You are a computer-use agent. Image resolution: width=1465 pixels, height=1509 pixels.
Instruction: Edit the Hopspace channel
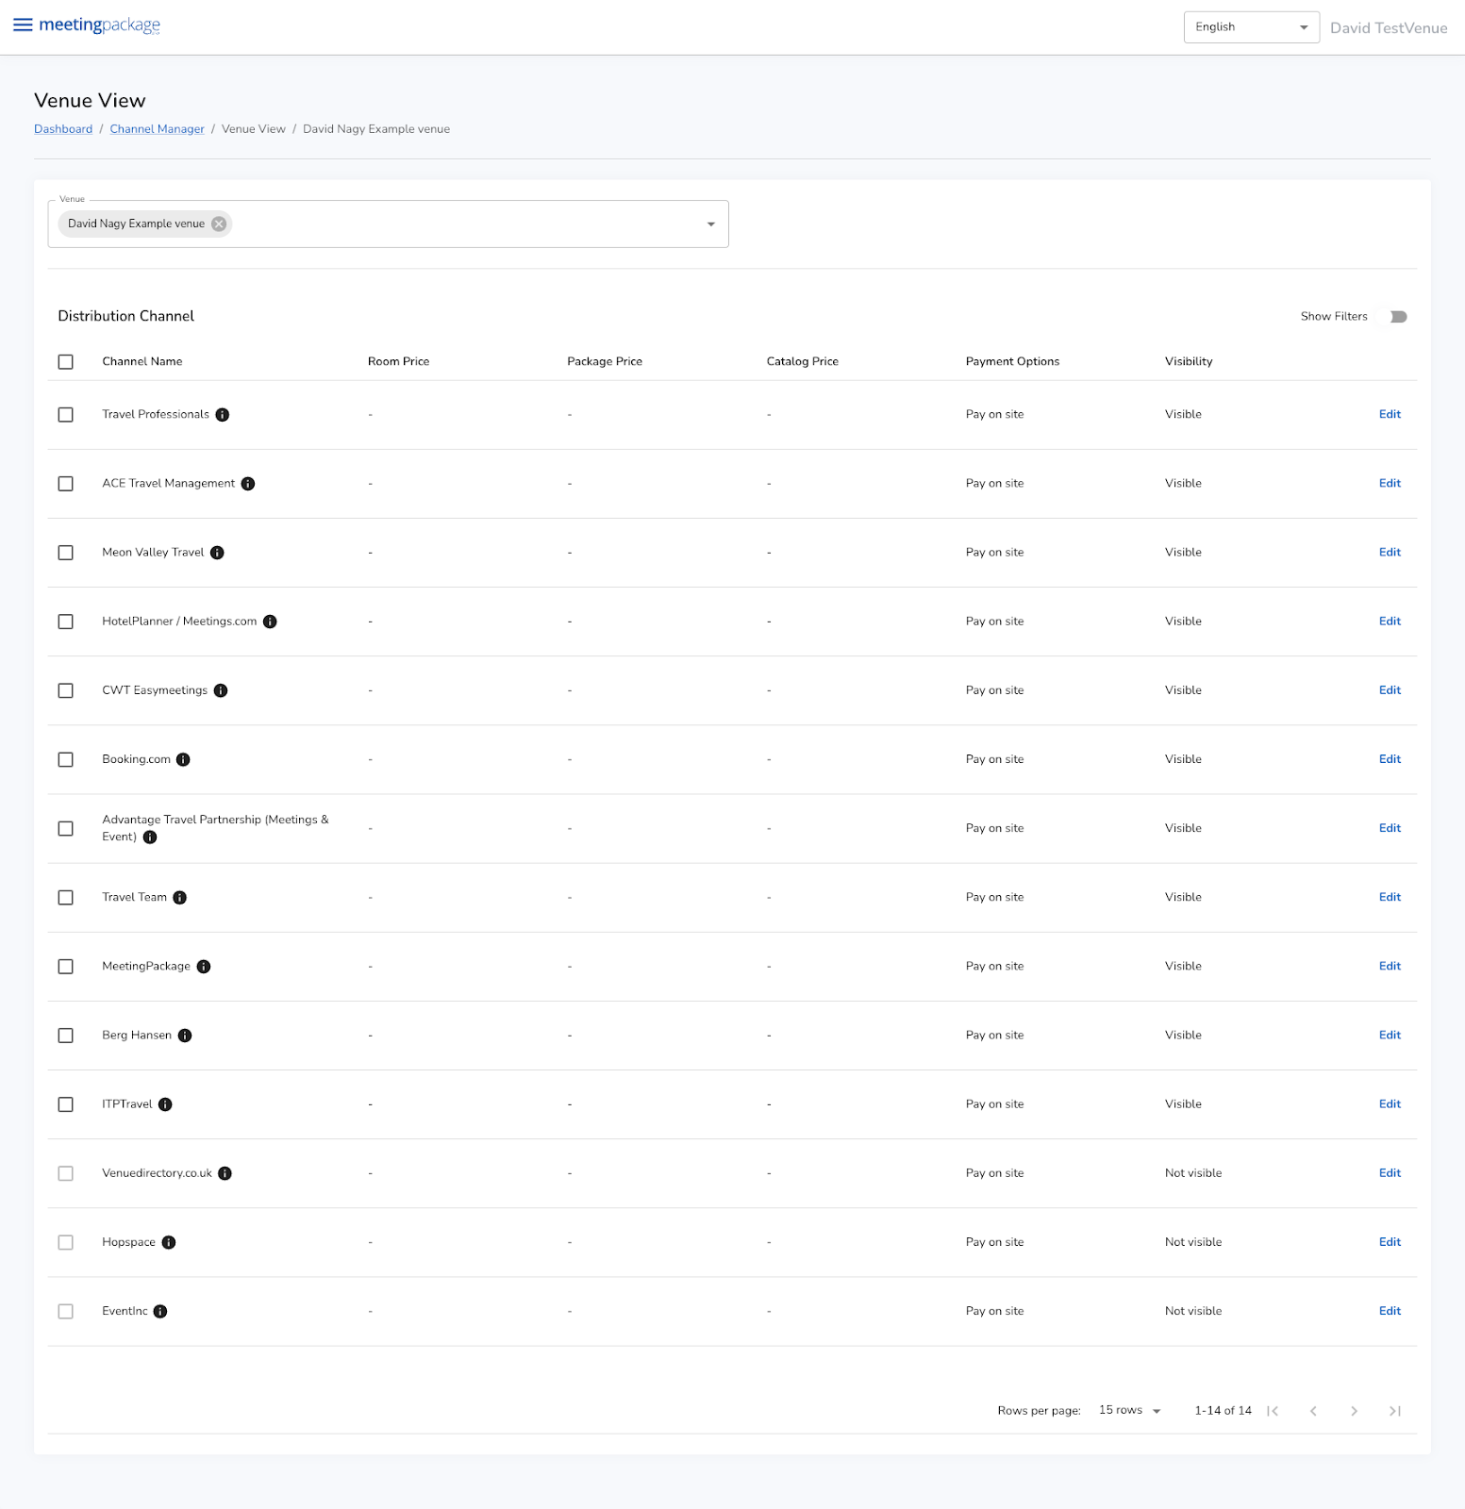tap(1390, 1242)
